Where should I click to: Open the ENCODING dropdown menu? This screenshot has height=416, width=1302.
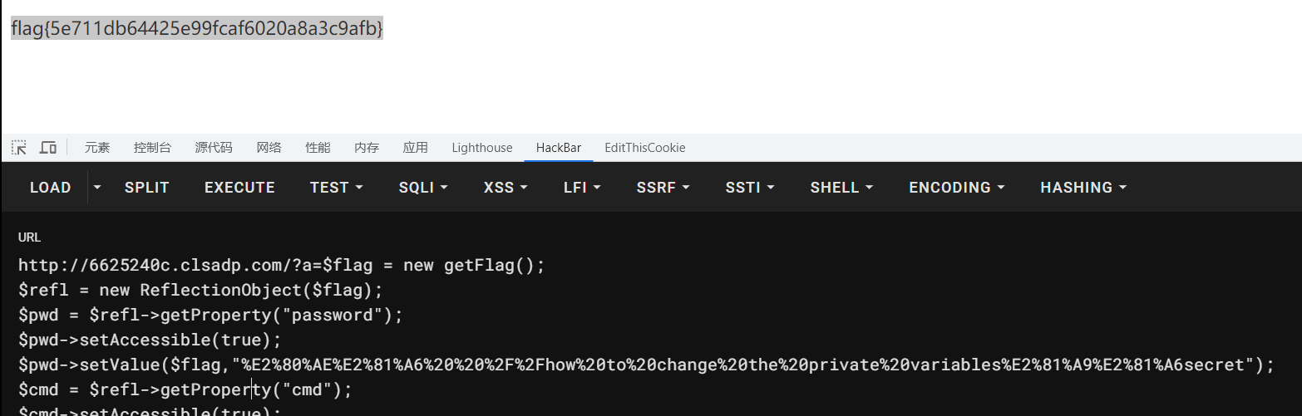point(956,188)
